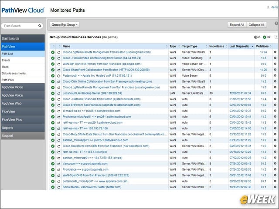This screenshot has width=279, height=209.
Task: Open the FlowView section
Action: pyautogui.click(x=23, y=111)
